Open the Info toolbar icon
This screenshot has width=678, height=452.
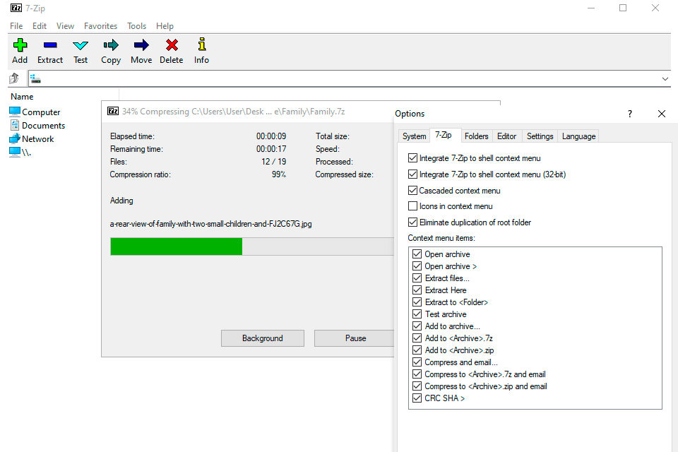coord(201,44)
